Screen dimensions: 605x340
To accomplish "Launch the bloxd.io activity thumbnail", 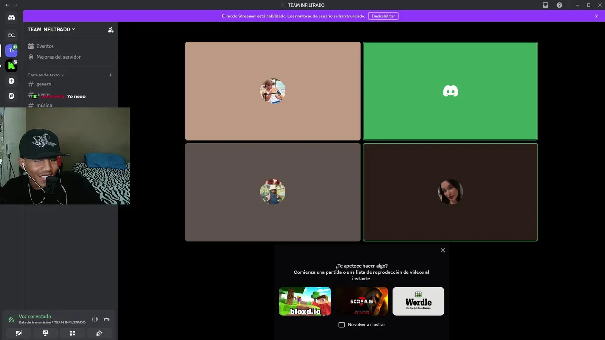I will [305, 301].
